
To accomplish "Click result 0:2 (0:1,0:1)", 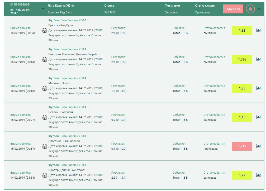I will [x=119, y=120].
